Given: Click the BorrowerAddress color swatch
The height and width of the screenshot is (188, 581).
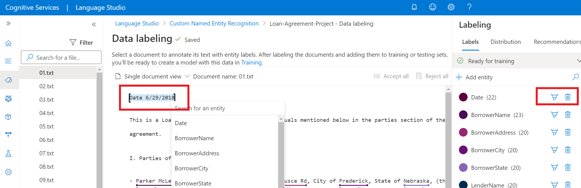Looking at the screenshot, I should (463, 132).
